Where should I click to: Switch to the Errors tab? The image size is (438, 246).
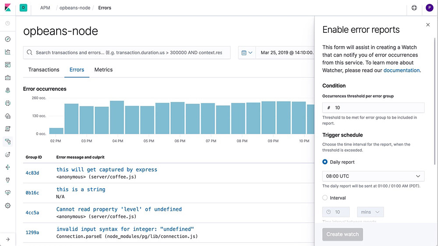(77, 70)
